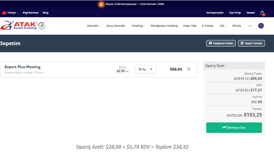
Task: Delete Expert Plus Hosting with trash icon
Action: (x=189, y=69)
